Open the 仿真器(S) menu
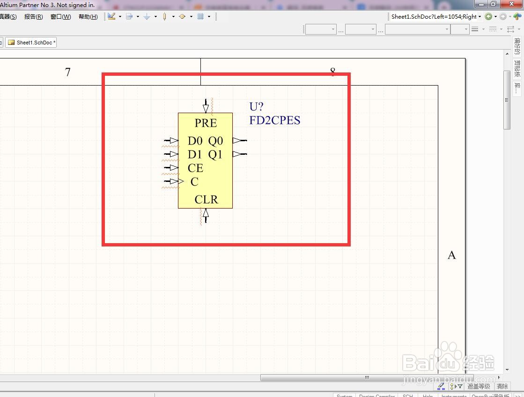Screen dimensions: 524x397 click(8, 17)
